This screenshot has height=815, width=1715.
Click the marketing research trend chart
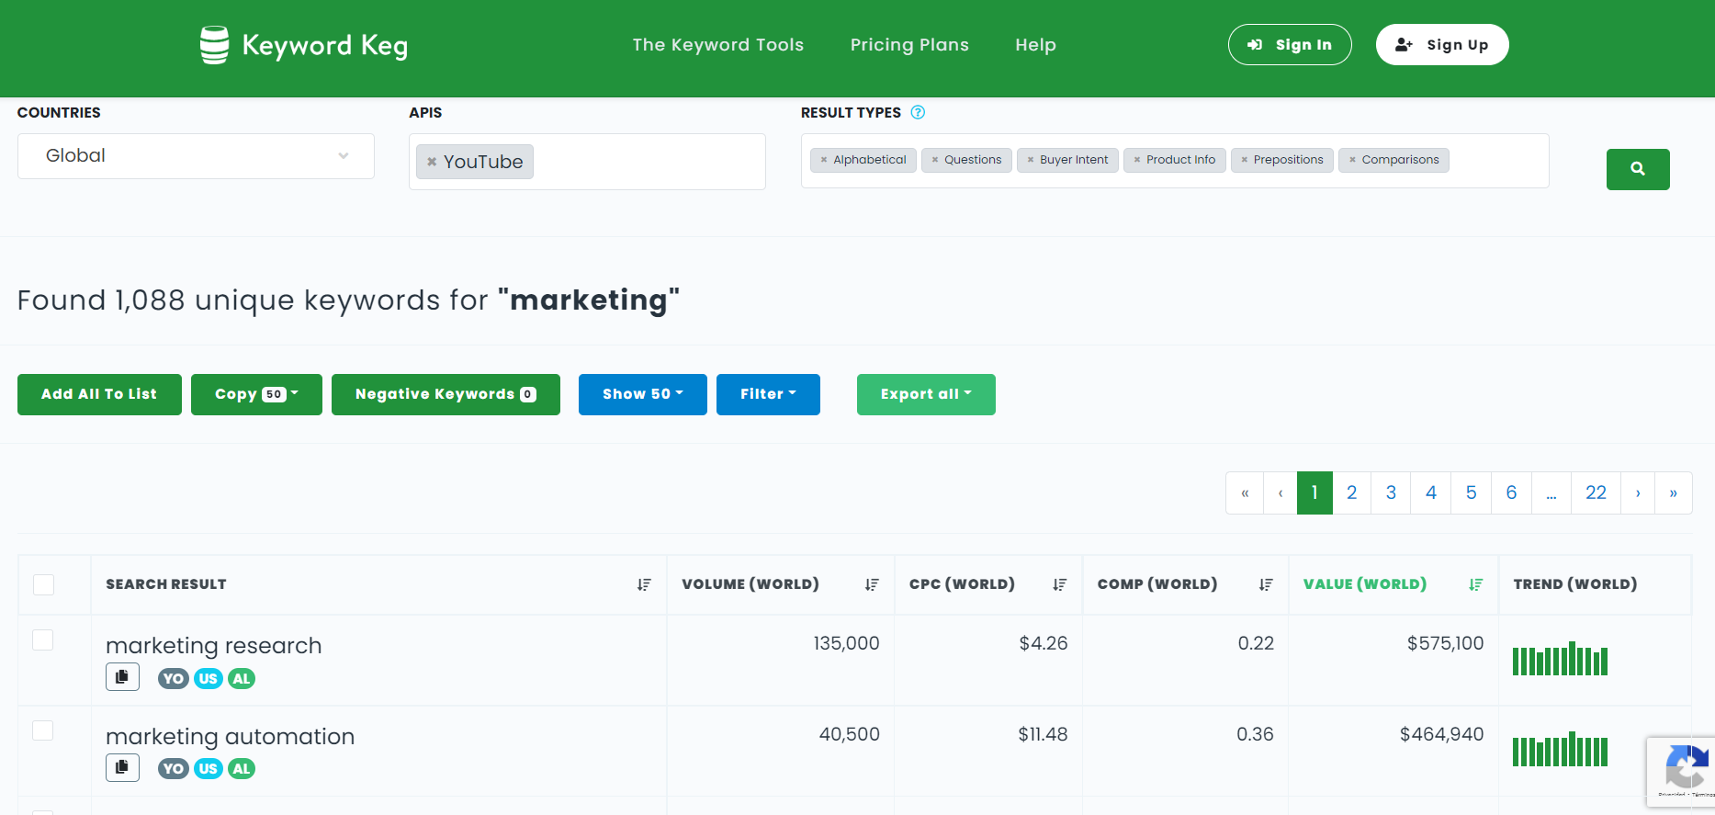[x=1560, y=658]
